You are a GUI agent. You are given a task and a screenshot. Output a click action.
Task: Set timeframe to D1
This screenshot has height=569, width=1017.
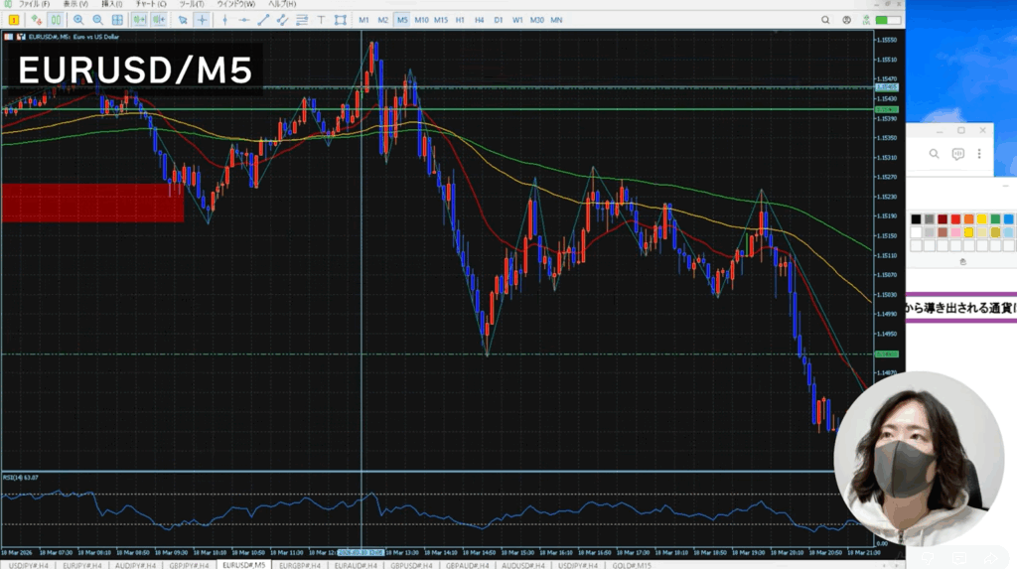click(499, 20)
